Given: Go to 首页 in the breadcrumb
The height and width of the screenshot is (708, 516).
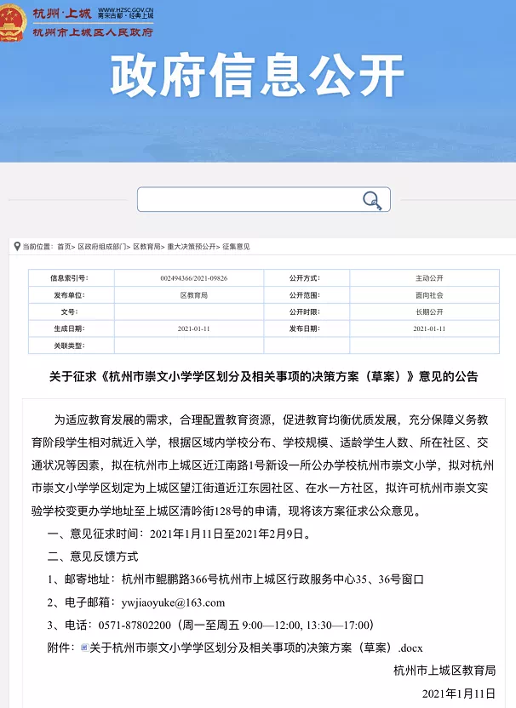Looking at the screenshot, I should click(65, 247).
